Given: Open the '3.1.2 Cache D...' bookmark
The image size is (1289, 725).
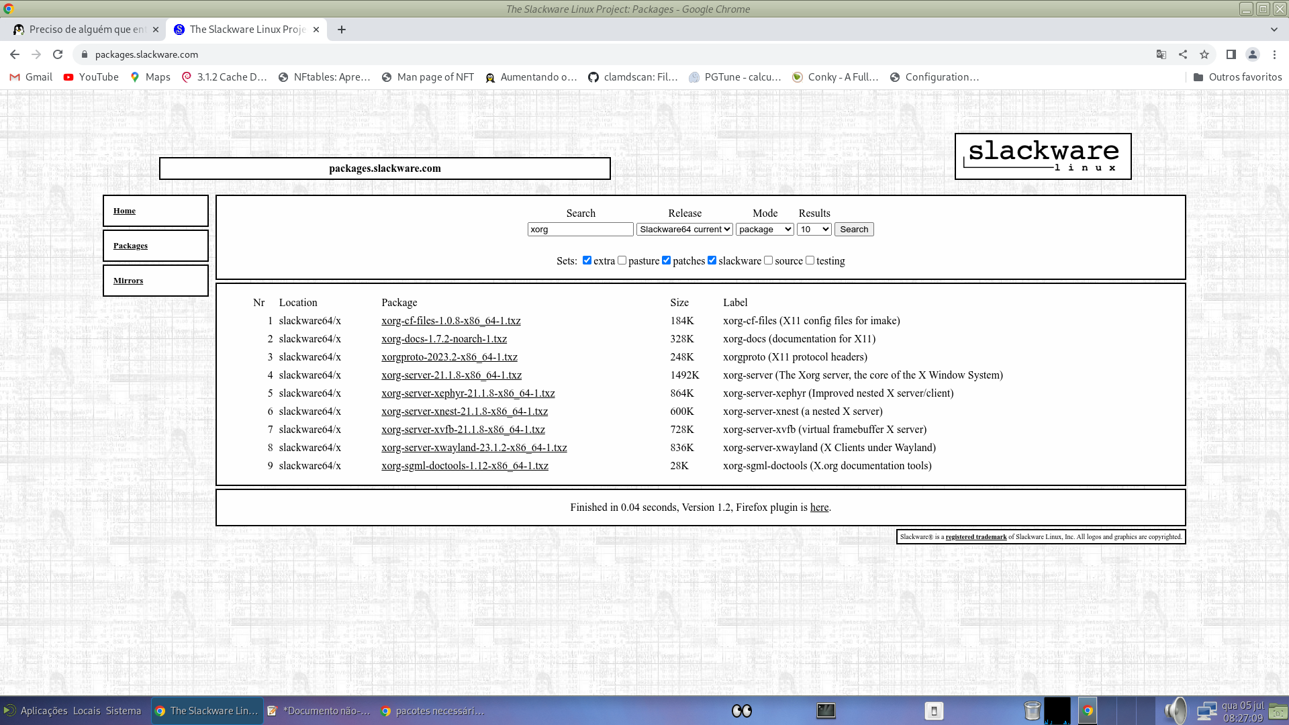Looking at the screenshot, I should click(224, 77).
